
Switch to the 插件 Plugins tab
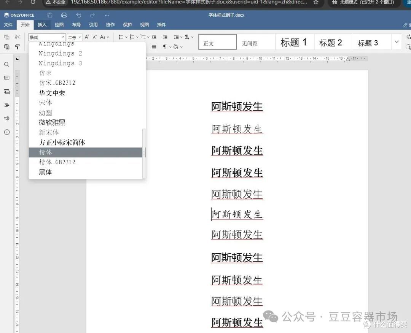point(161,25)
